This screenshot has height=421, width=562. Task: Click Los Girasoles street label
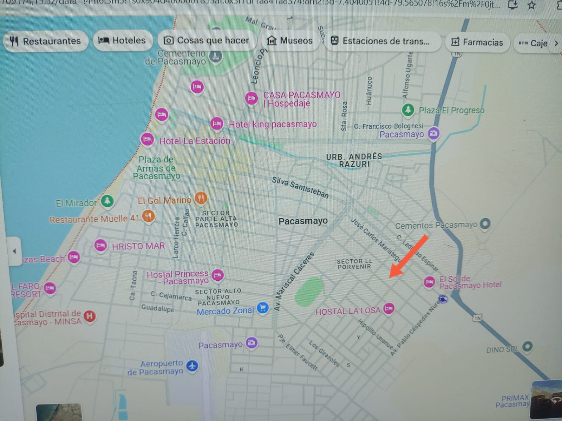[x=324, y=354]
